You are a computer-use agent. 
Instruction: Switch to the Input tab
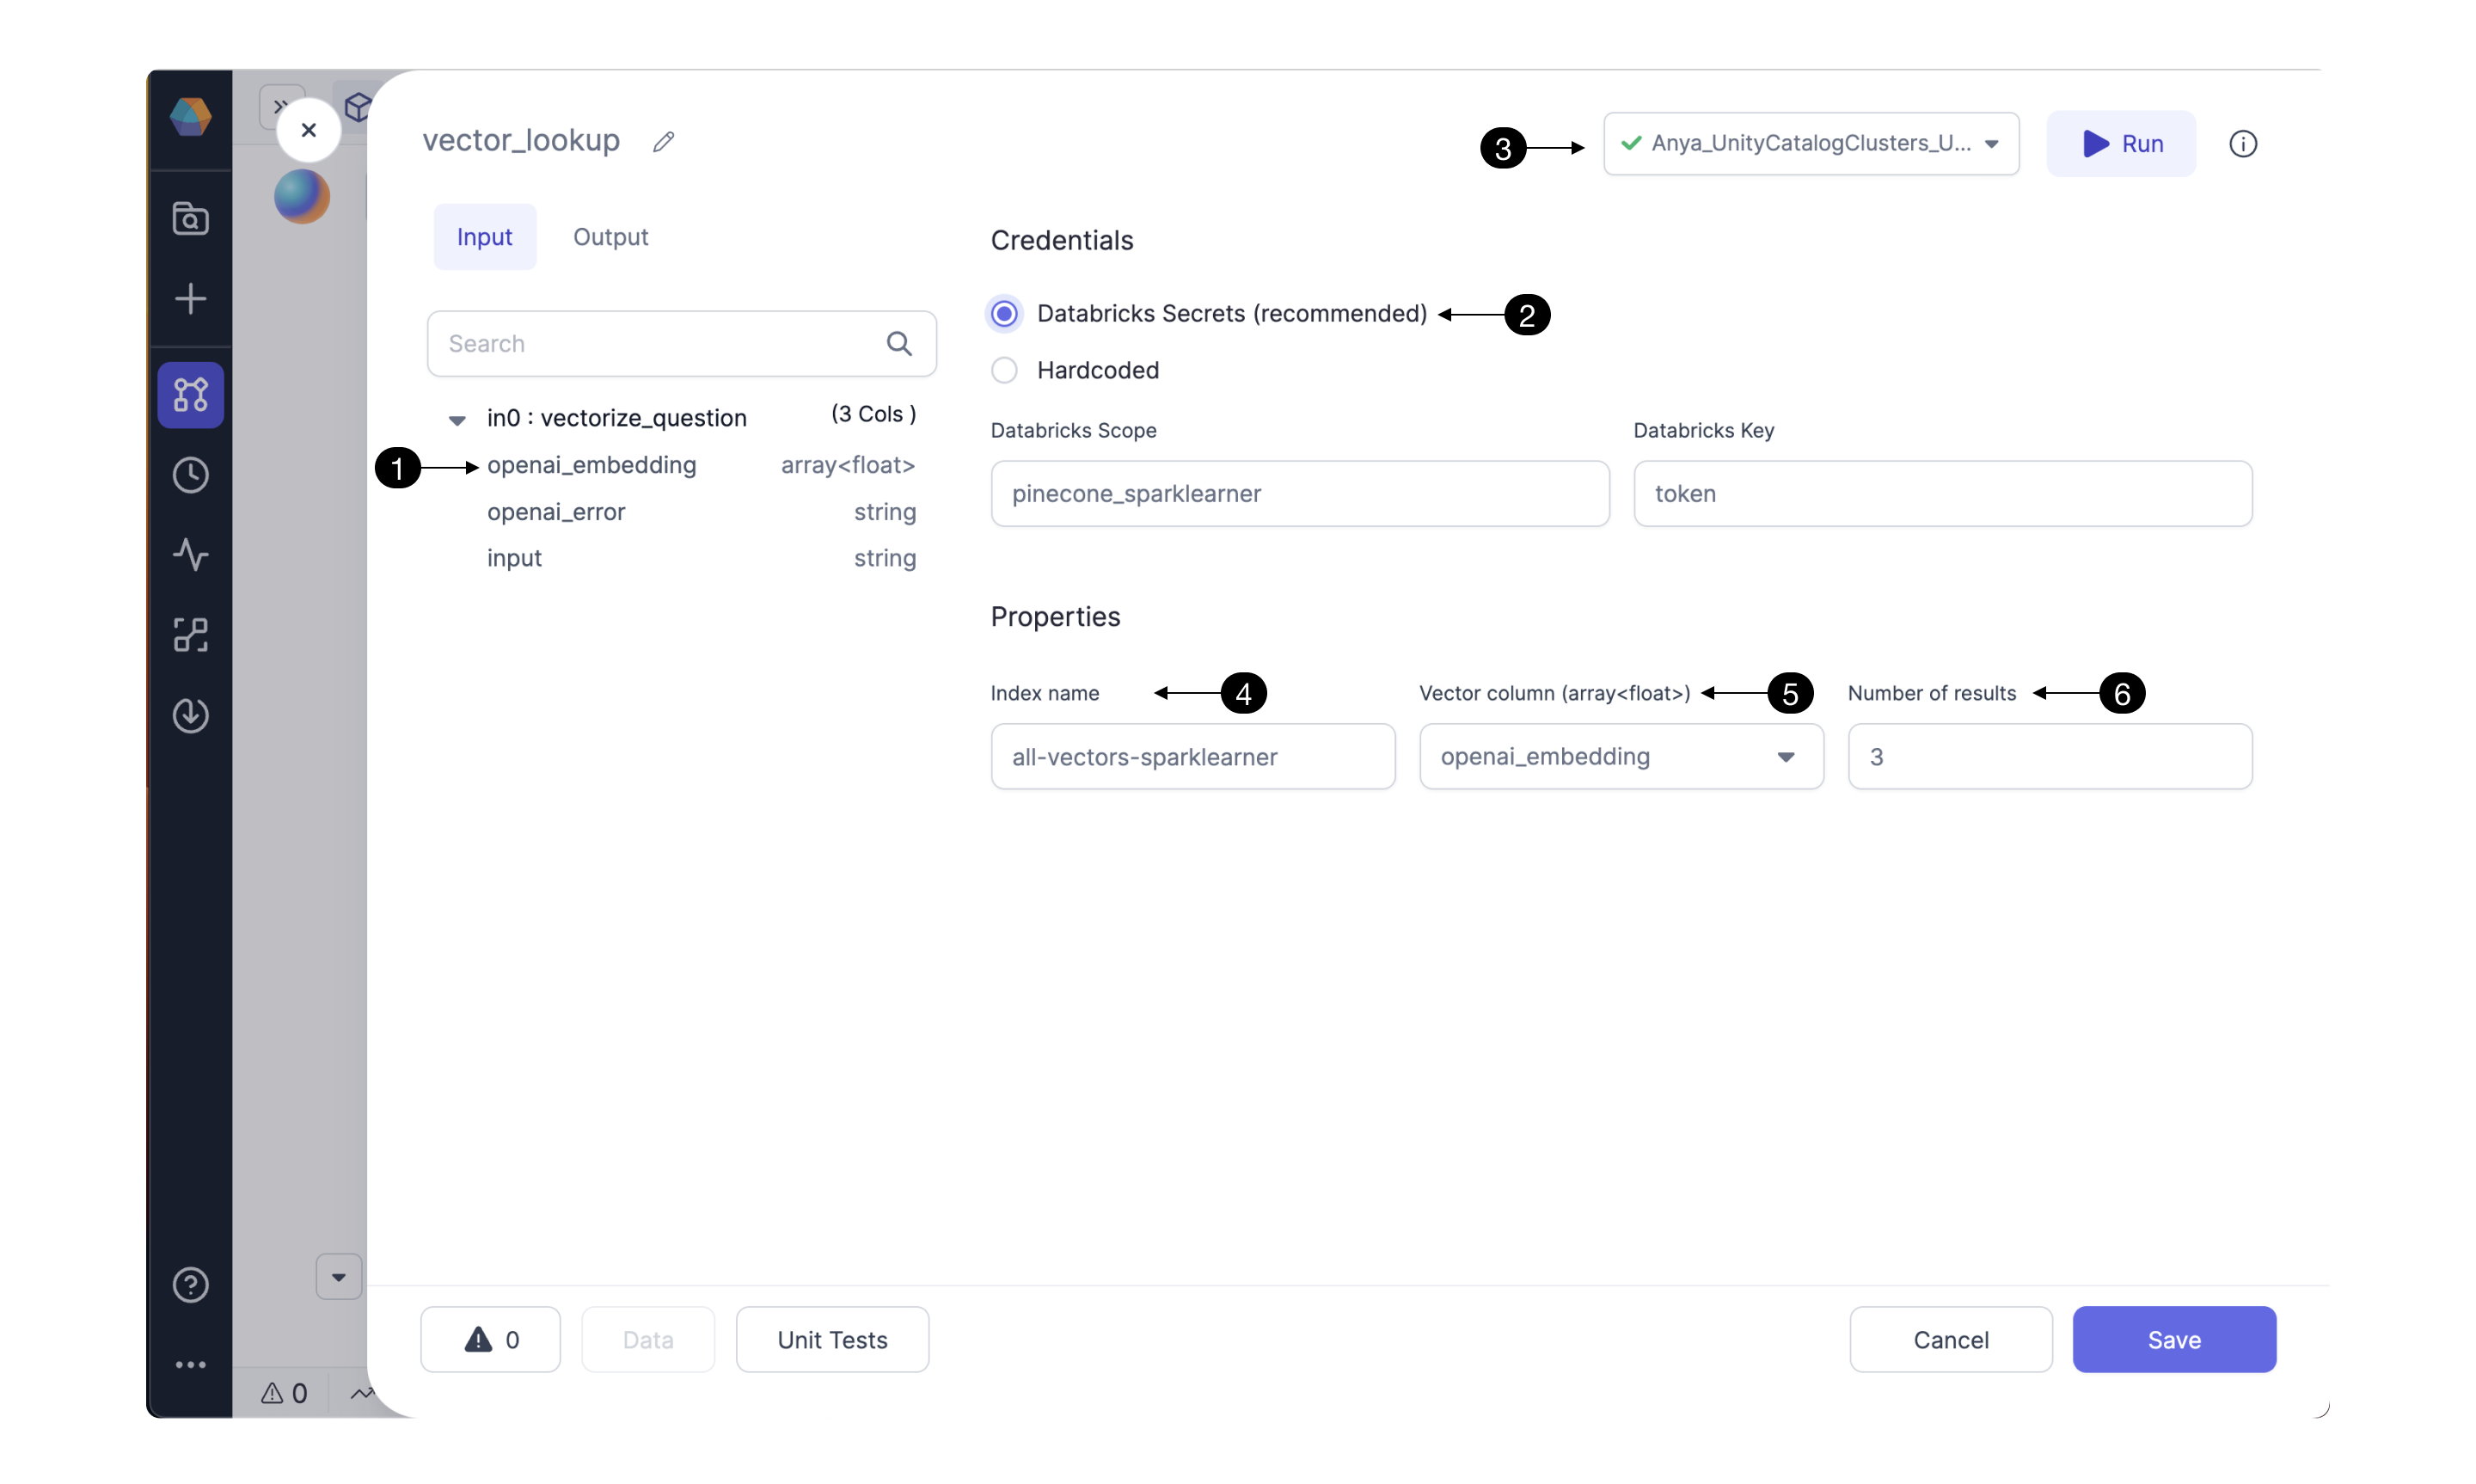[484, 237]
